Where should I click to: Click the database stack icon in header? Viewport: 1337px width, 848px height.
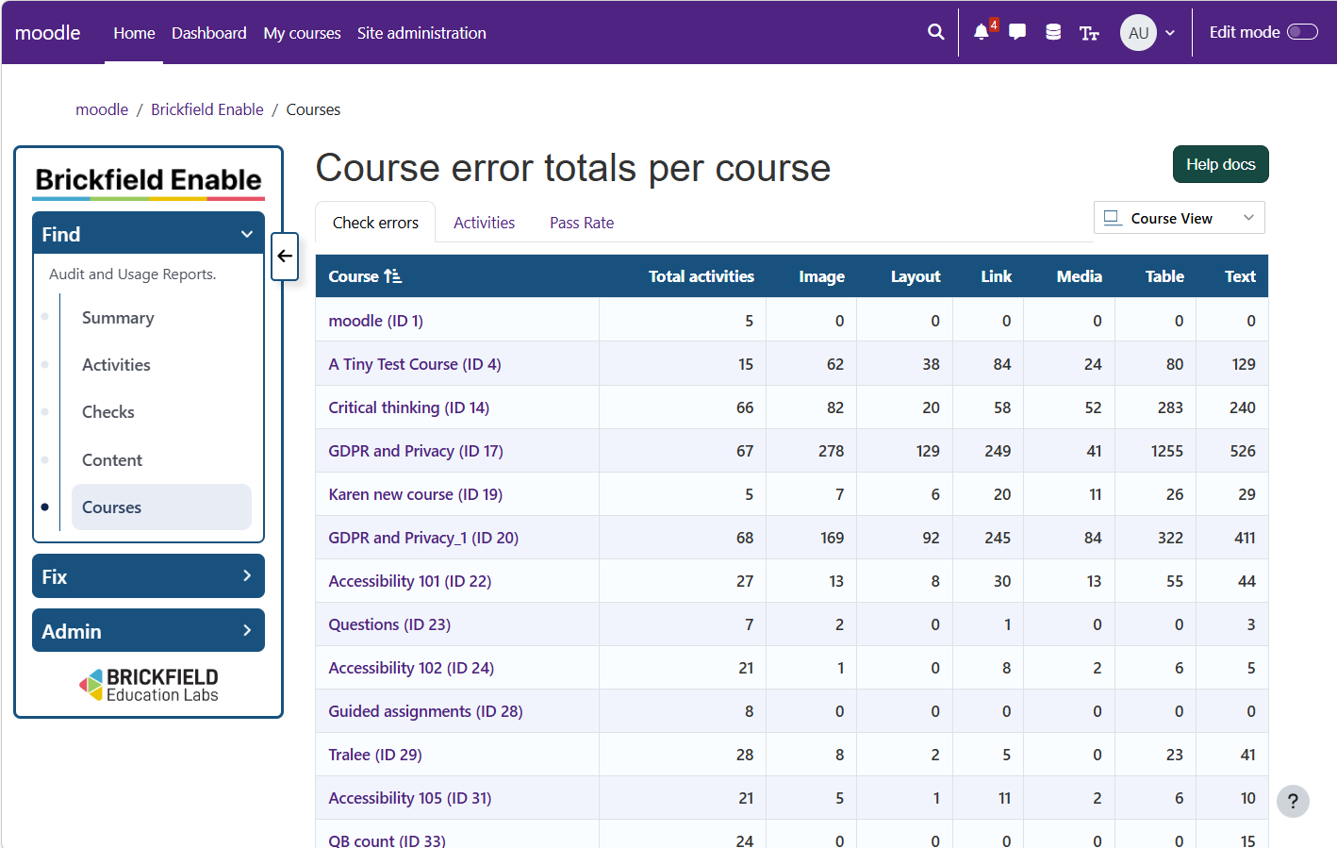point(1053,32)
